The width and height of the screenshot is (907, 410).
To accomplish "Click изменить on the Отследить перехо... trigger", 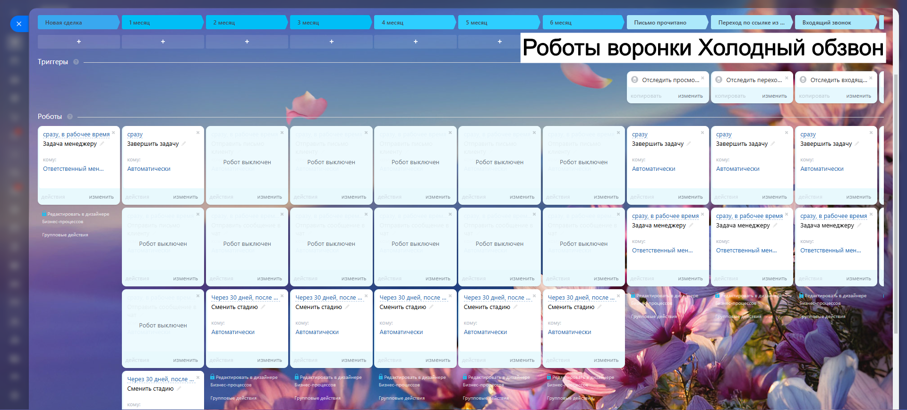I will (x=774, y=96).
